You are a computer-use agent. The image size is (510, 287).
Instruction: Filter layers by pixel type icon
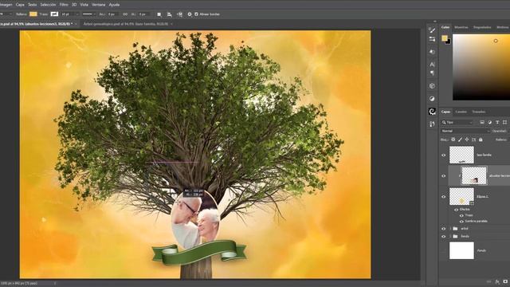482,122
